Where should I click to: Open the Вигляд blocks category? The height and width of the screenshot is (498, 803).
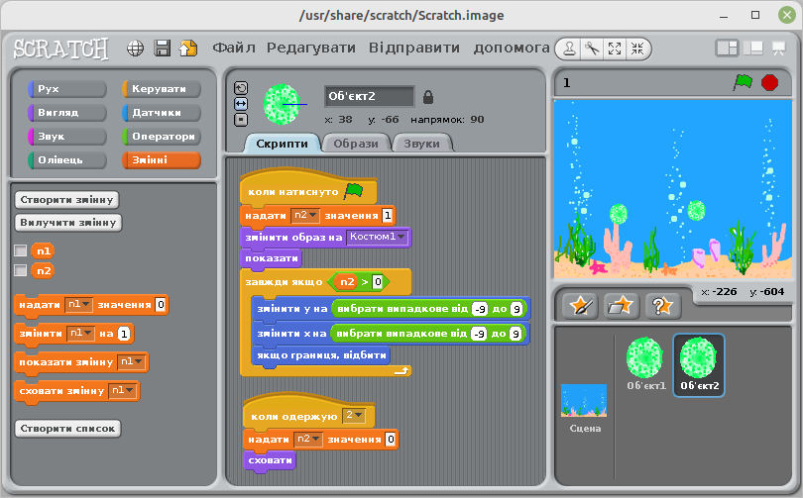pyautogui.click(x=67, y=113)
